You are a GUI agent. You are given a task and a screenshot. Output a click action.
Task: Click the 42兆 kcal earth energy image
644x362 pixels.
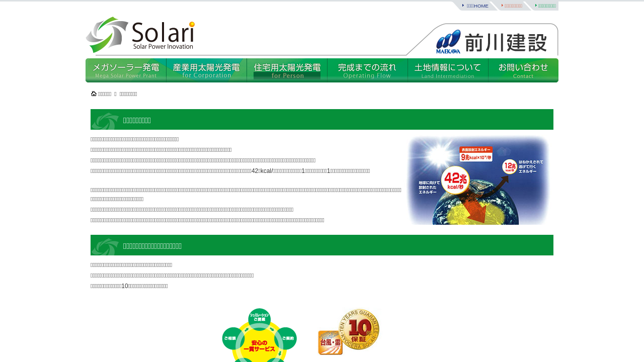477,180
